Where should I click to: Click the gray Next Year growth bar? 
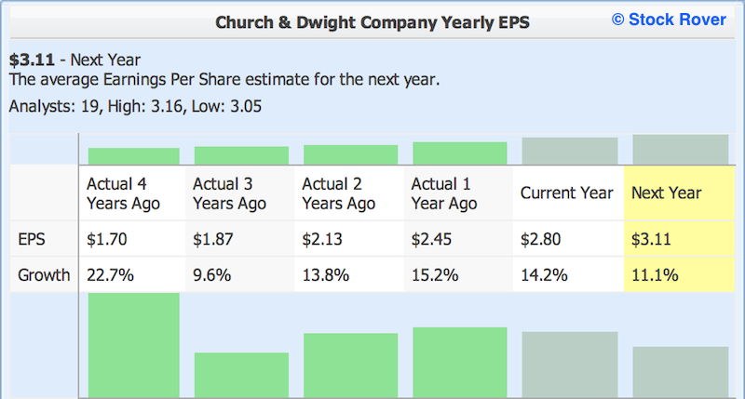[681, 372]
